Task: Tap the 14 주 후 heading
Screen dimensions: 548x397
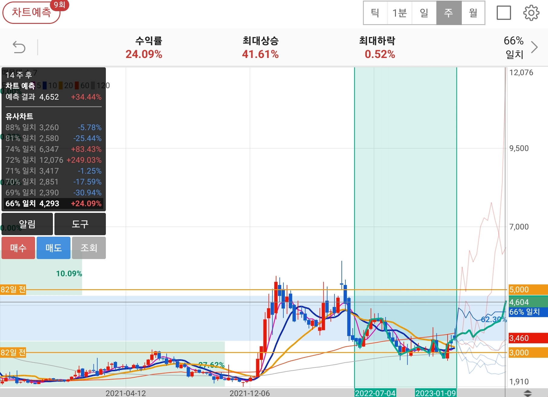Action: pyautogui.click(x=19, y=75)
